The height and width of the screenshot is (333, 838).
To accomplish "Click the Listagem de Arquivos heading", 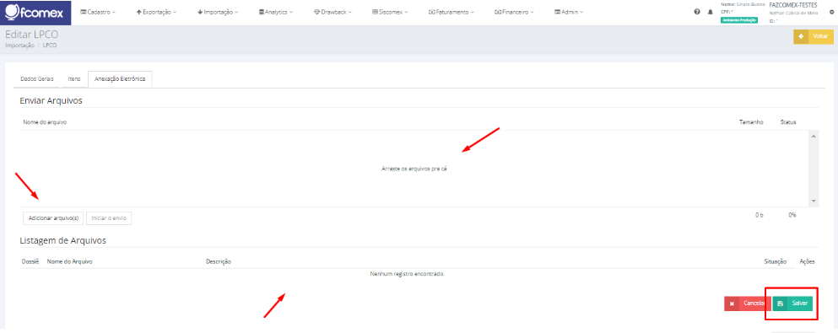I will [63, 240].
